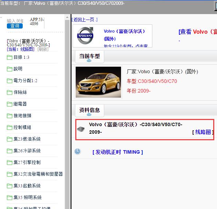The width and height of the screenshot is (217, 209).
Task: Open 集33起動系統 folder entry
Action: click(27, 186)
